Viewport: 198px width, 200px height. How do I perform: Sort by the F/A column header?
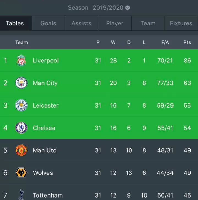(x=165, y=42)
